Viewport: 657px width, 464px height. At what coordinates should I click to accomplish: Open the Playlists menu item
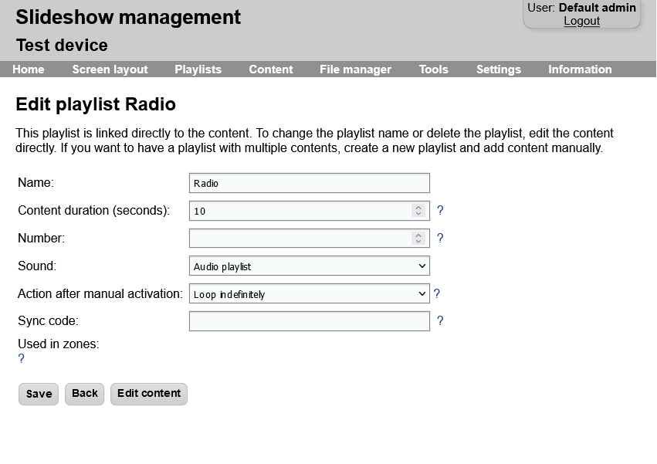click(x=198, y=69)
